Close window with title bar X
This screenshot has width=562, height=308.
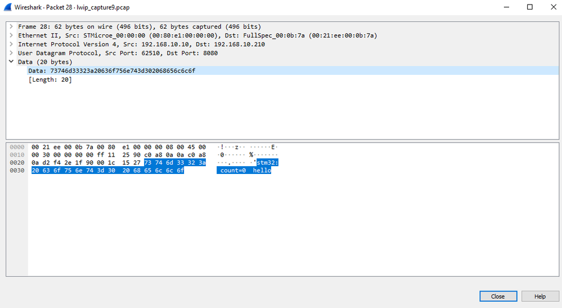tap(554, 7)
